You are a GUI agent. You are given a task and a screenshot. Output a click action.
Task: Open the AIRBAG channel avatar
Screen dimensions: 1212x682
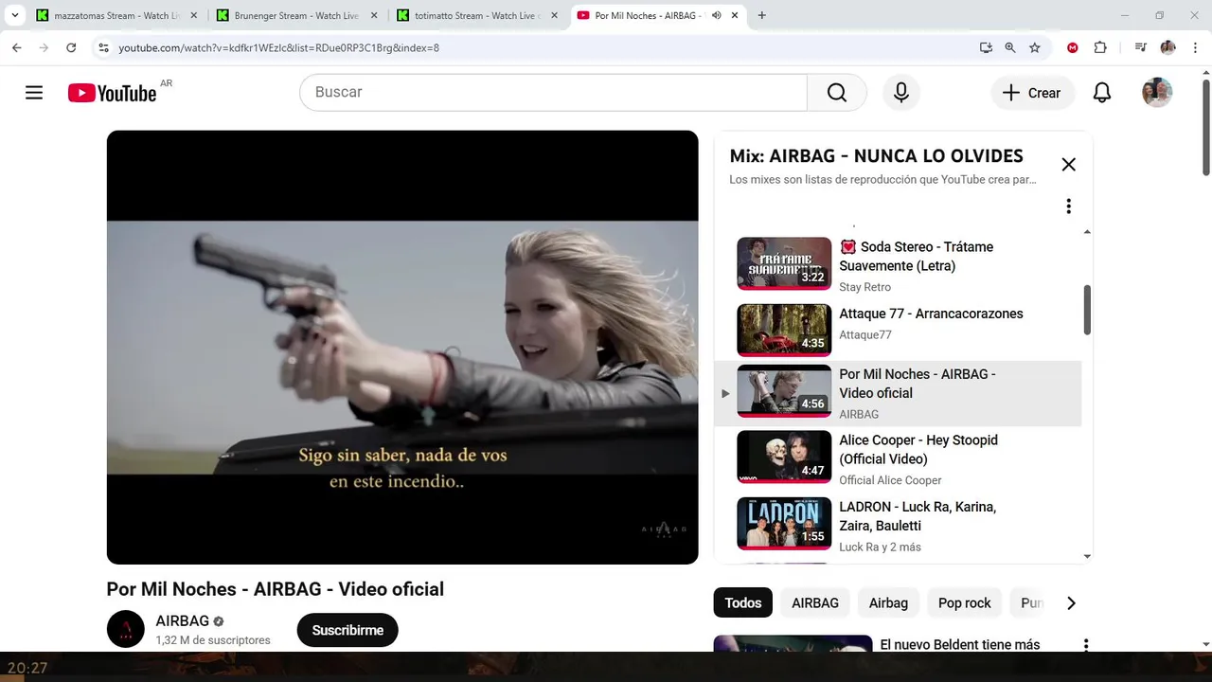tap(126, 629)
